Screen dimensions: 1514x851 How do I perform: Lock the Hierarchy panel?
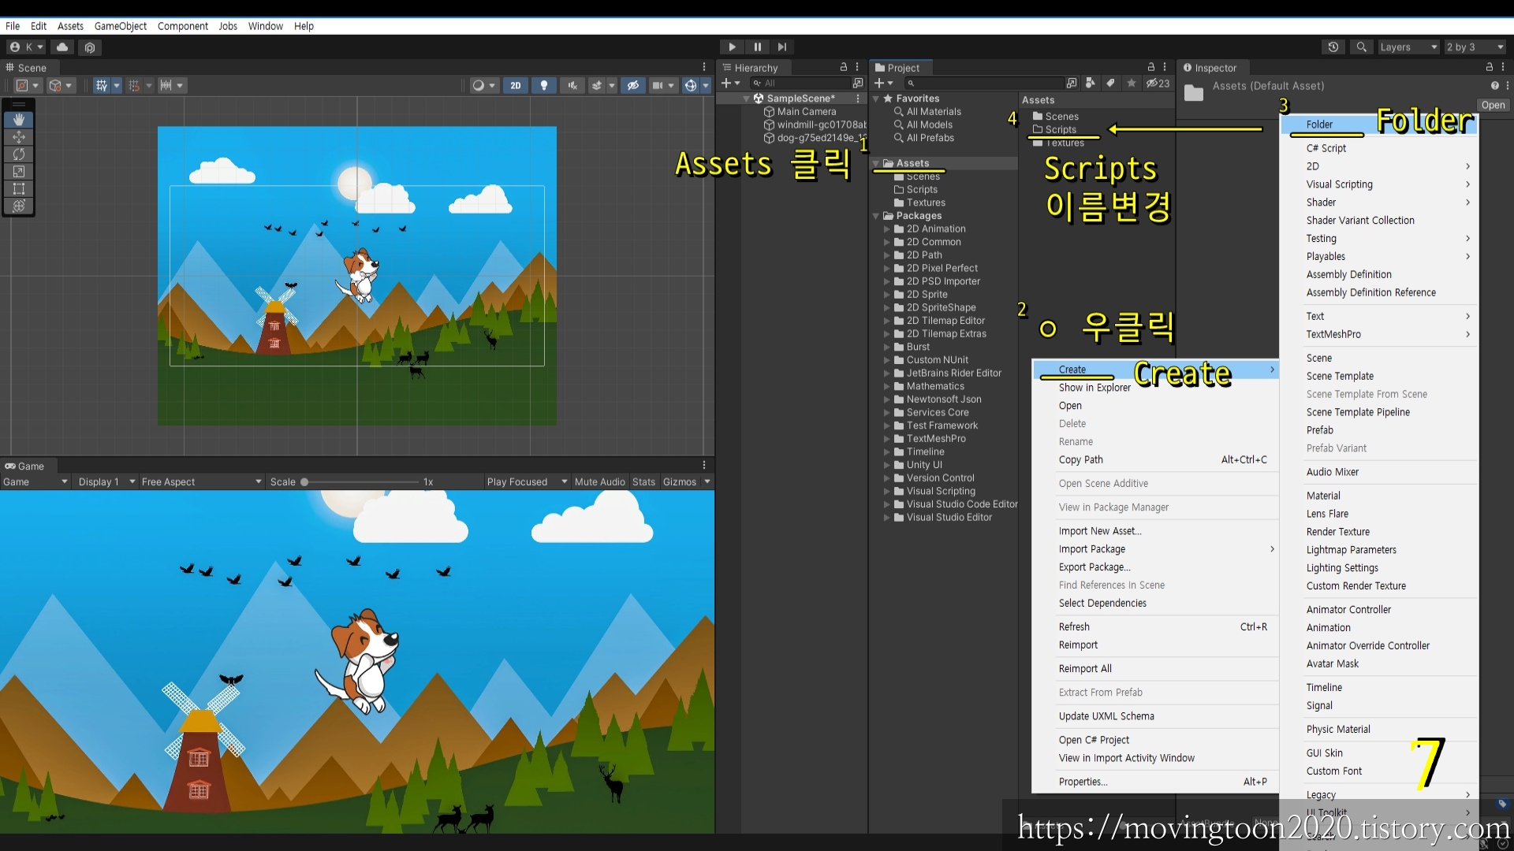(x=844, y=68)
